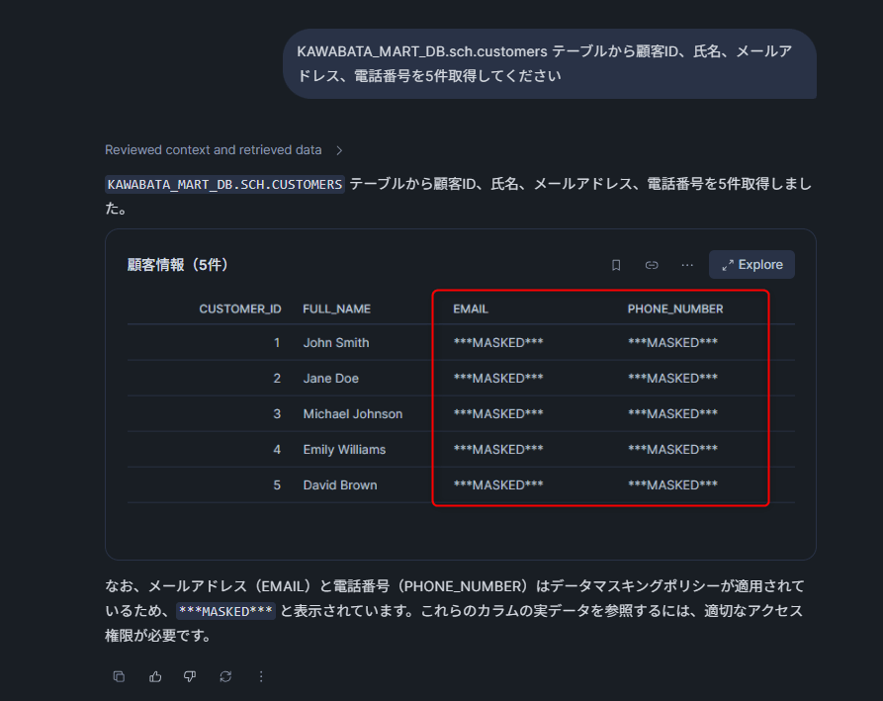Select the Emily Williams name cell
The image size is (883, 701).
click(345, 449)
